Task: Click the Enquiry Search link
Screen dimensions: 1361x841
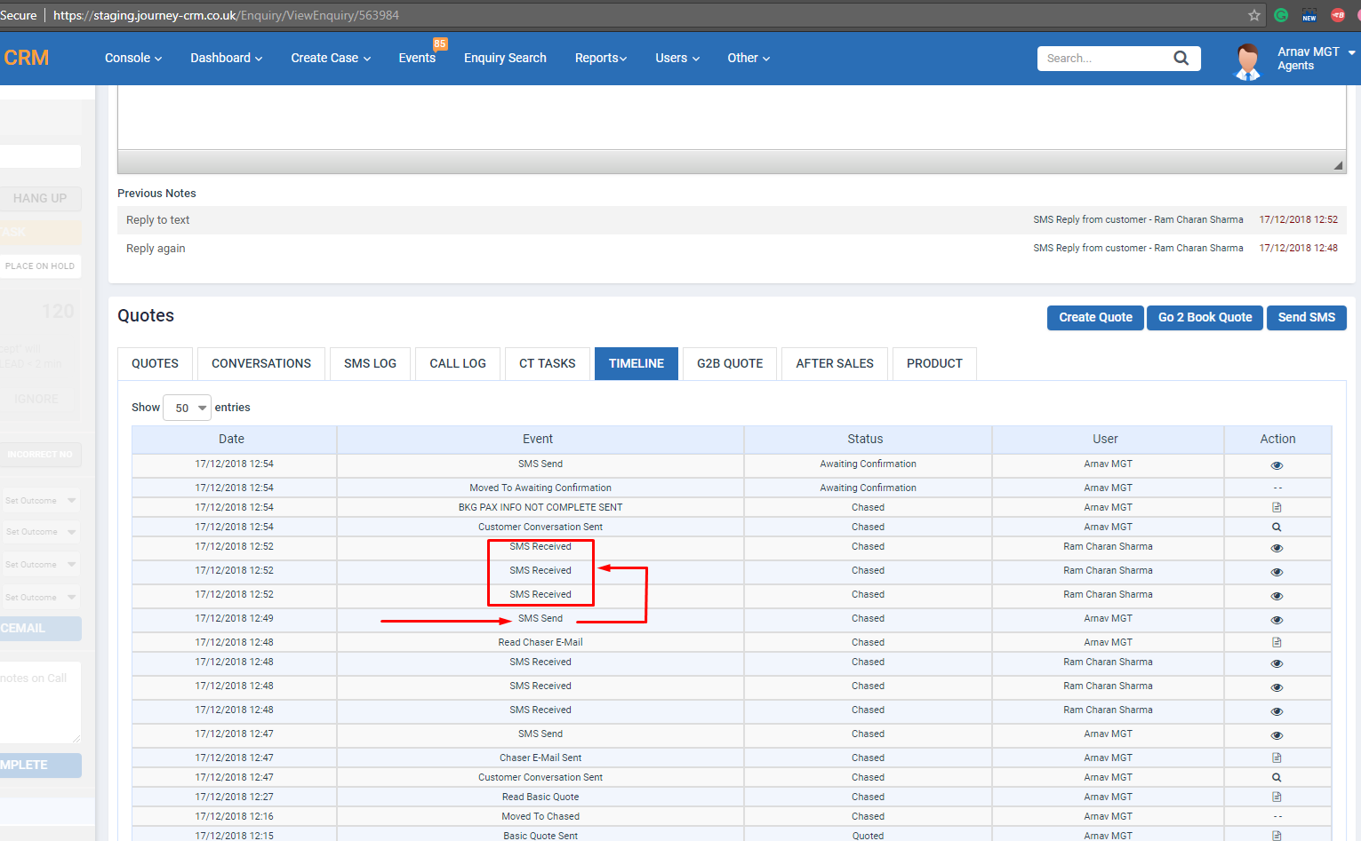Action: [x=505, y=58]
